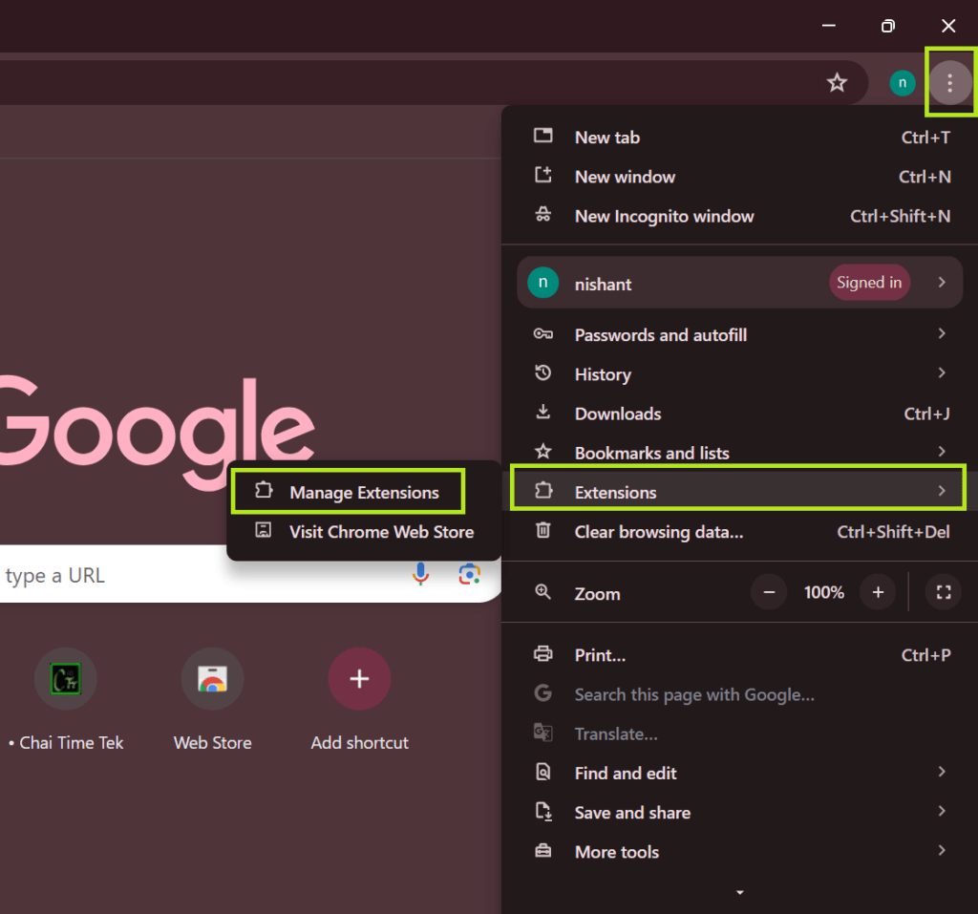Click the History clock icon
The height and width of the screenshot is (914, 978).
[x=542, y=373]
